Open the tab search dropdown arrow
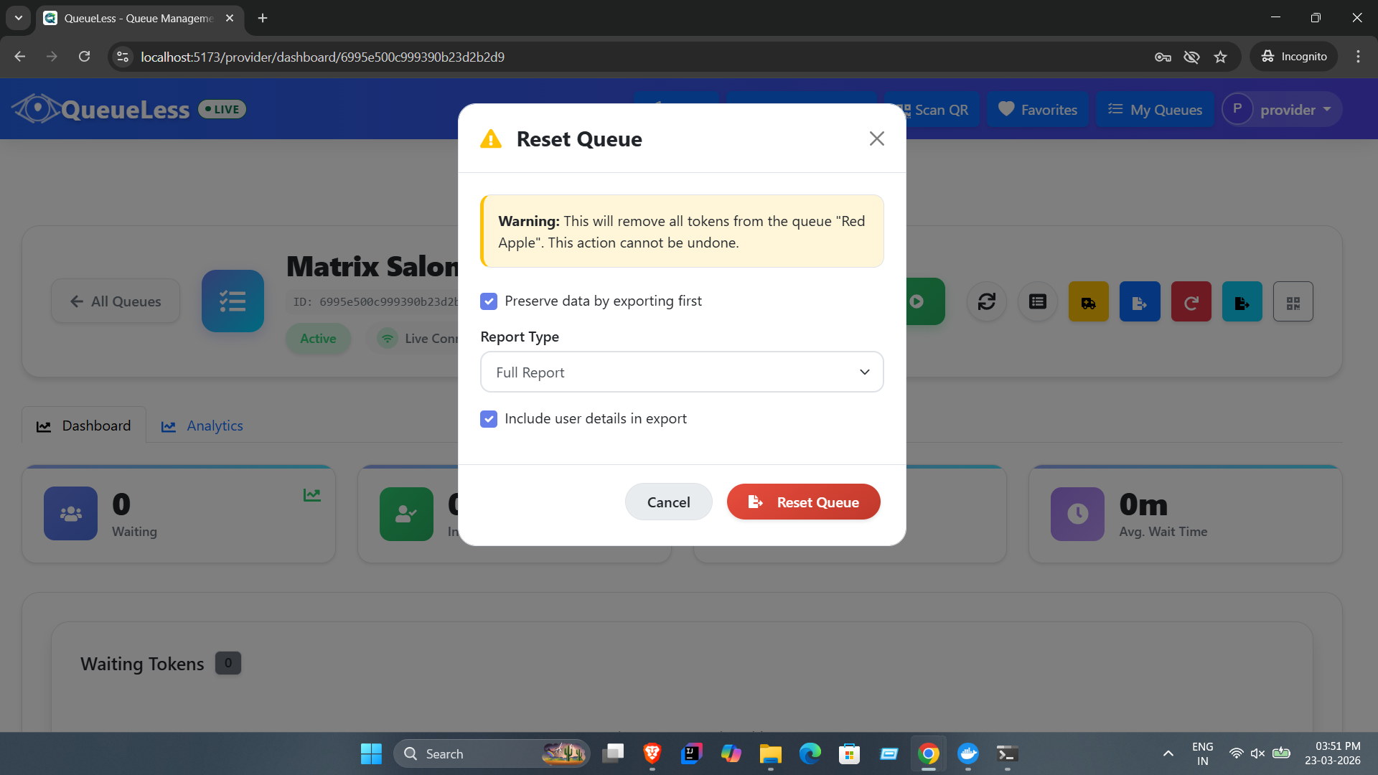Image resolution: width=1378 pixels, height=775 pixels. point(19,18)
